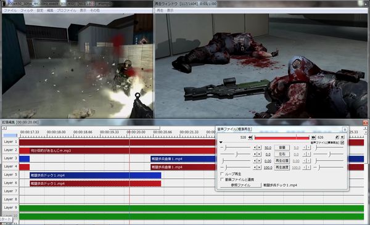Click the 再生位置 parameter button
The width and height of the screenshot is (370, 225).
click(x=282, y=161)
